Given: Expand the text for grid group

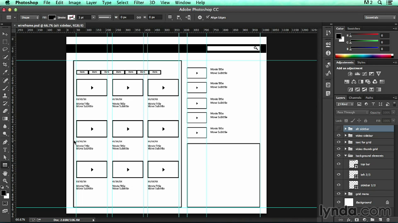Looking at the screenshot, I should 345,142.
